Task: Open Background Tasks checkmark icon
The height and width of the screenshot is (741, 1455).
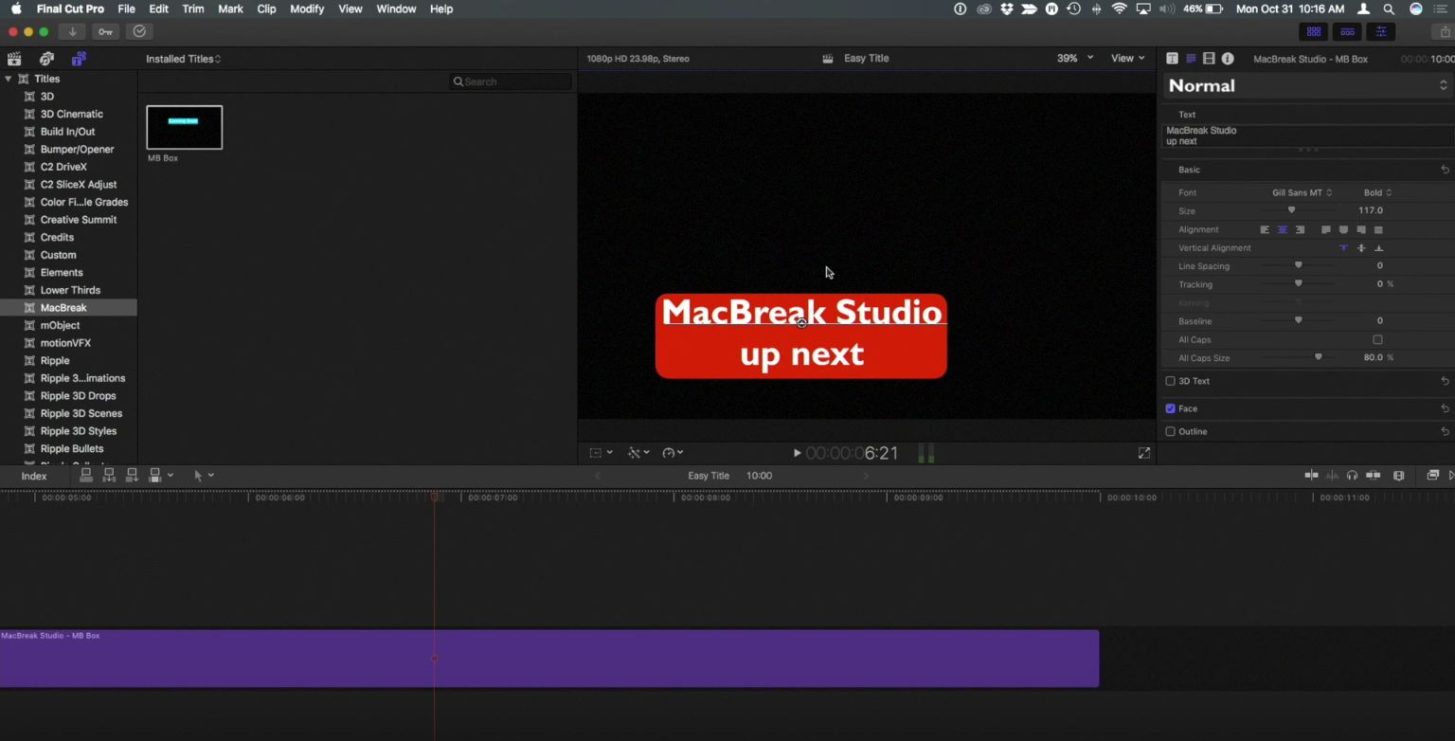Action: (x=139, y=31)
